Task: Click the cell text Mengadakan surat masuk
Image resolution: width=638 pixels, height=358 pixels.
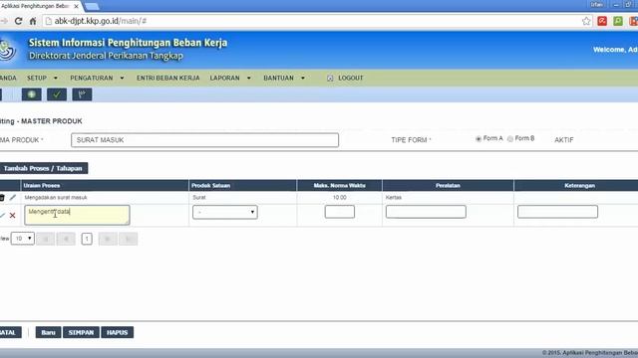Action: 56,198
